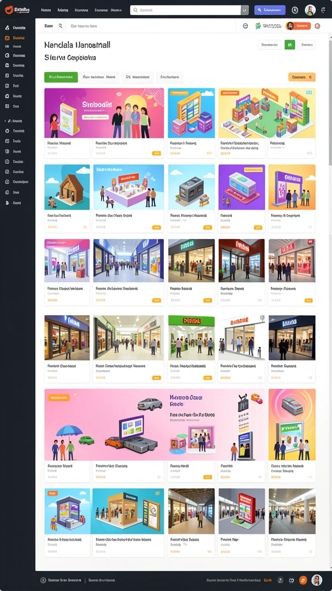The image size is (332, 591).
Task: Click the orange badge on the pink car banner
Action: 59,397
